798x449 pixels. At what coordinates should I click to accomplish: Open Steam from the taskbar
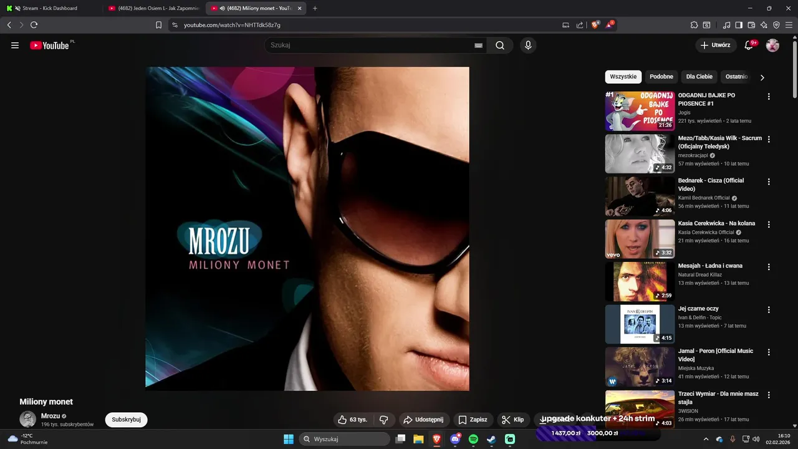pos(491,439)
